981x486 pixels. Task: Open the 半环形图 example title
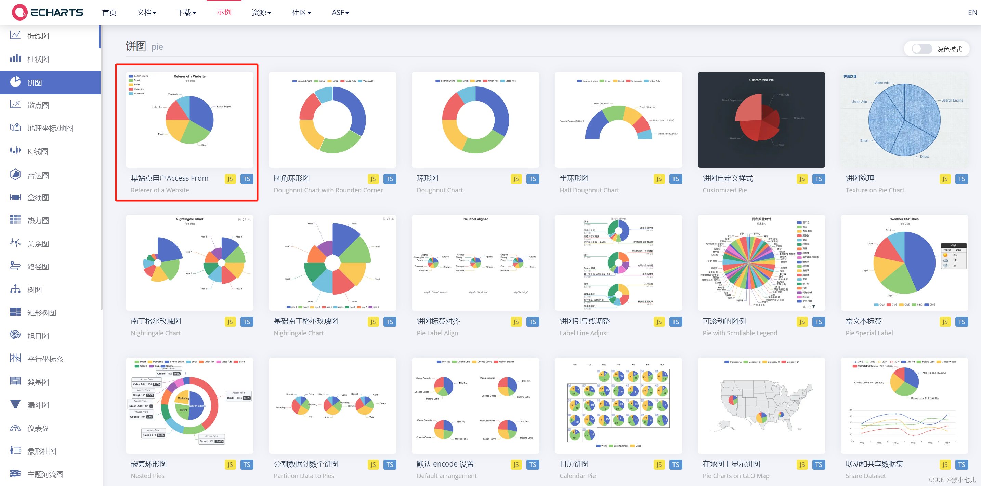[x=574, y=178]
